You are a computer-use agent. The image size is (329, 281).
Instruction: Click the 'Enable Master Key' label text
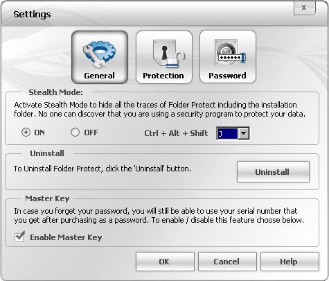66,237
